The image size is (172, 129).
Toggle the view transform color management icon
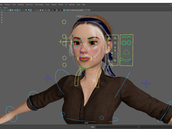coord(64,10)
